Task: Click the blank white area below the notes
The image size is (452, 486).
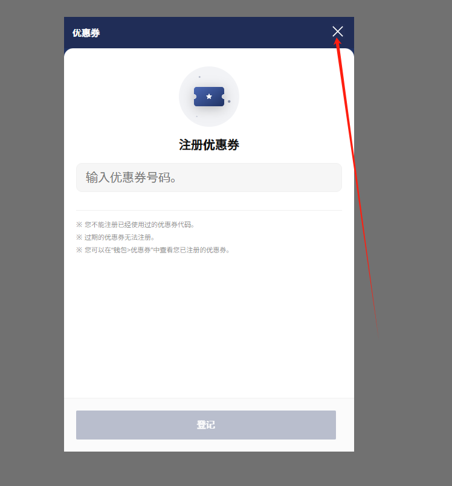Action: pyautogui.click(x=209, y=325)
